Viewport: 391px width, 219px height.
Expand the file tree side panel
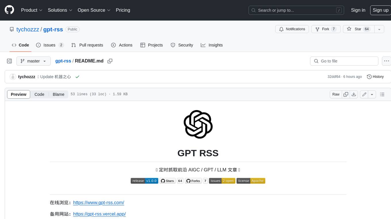[x=9, y=61]
